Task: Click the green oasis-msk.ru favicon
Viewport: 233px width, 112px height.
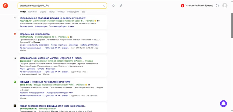Action: point(15,82)
